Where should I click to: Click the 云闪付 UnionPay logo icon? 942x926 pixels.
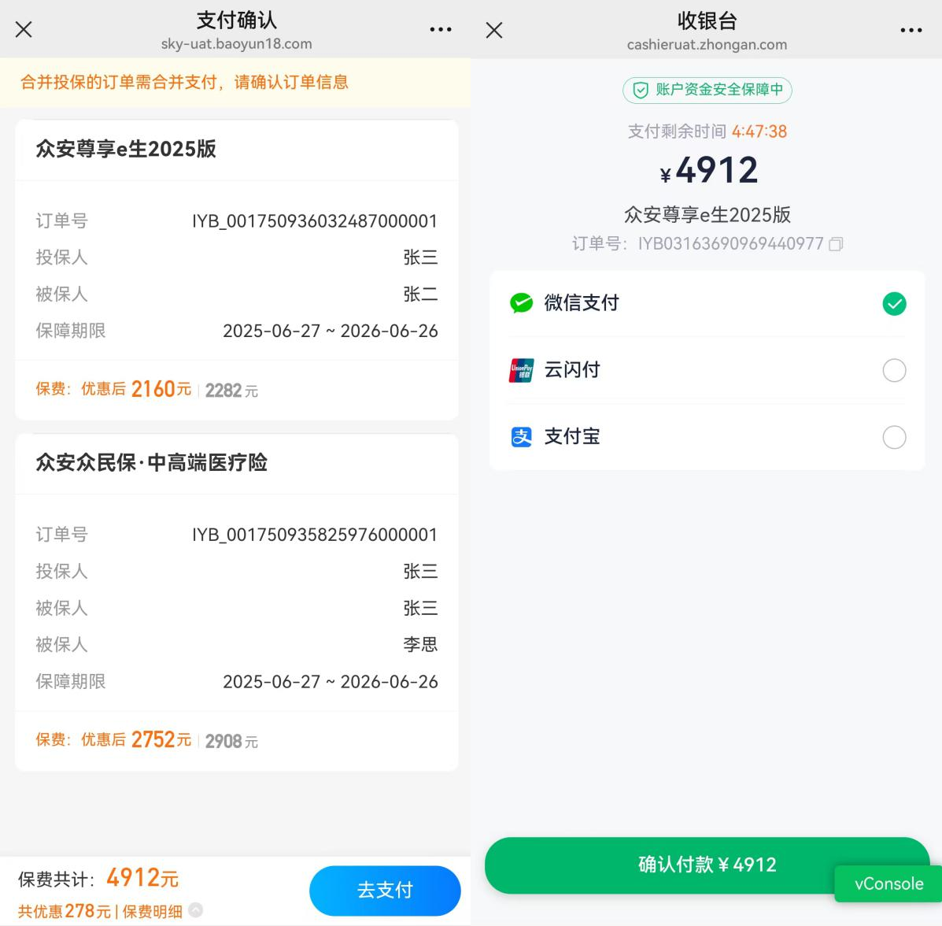tap(521, 370)
